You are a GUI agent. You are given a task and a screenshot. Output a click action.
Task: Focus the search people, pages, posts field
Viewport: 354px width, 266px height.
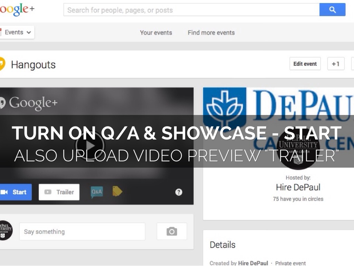tap(191, 10)
